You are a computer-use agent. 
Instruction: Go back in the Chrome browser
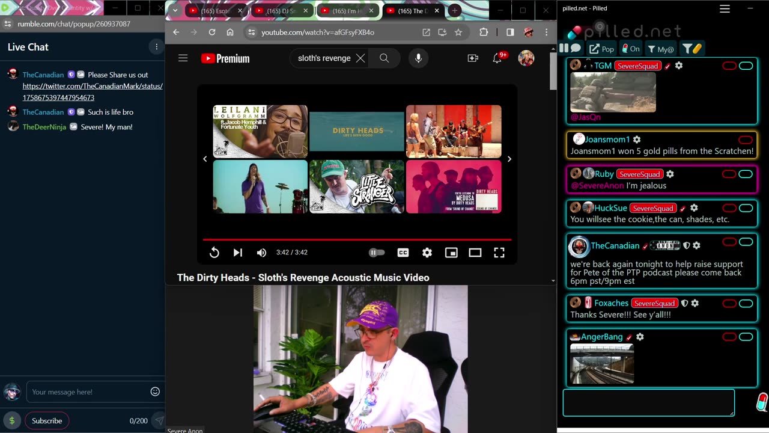tap(176, 32)
